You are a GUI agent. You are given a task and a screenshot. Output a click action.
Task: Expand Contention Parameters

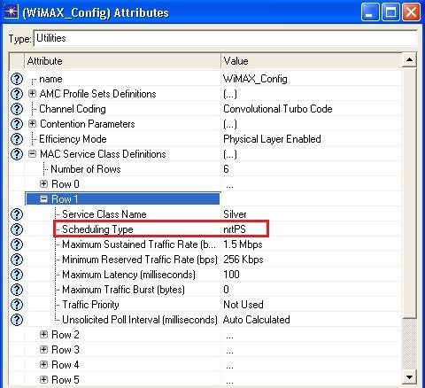(x=32, y=124)
